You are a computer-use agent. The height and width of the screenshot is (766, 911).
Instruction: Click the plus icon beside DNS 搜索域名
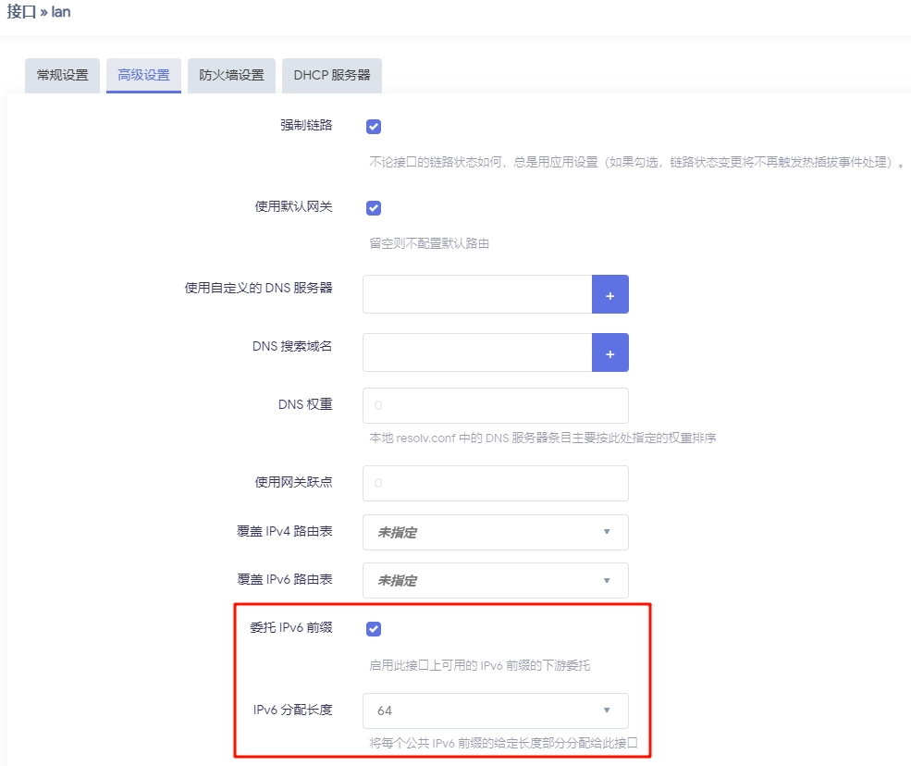tap(610, 352)
